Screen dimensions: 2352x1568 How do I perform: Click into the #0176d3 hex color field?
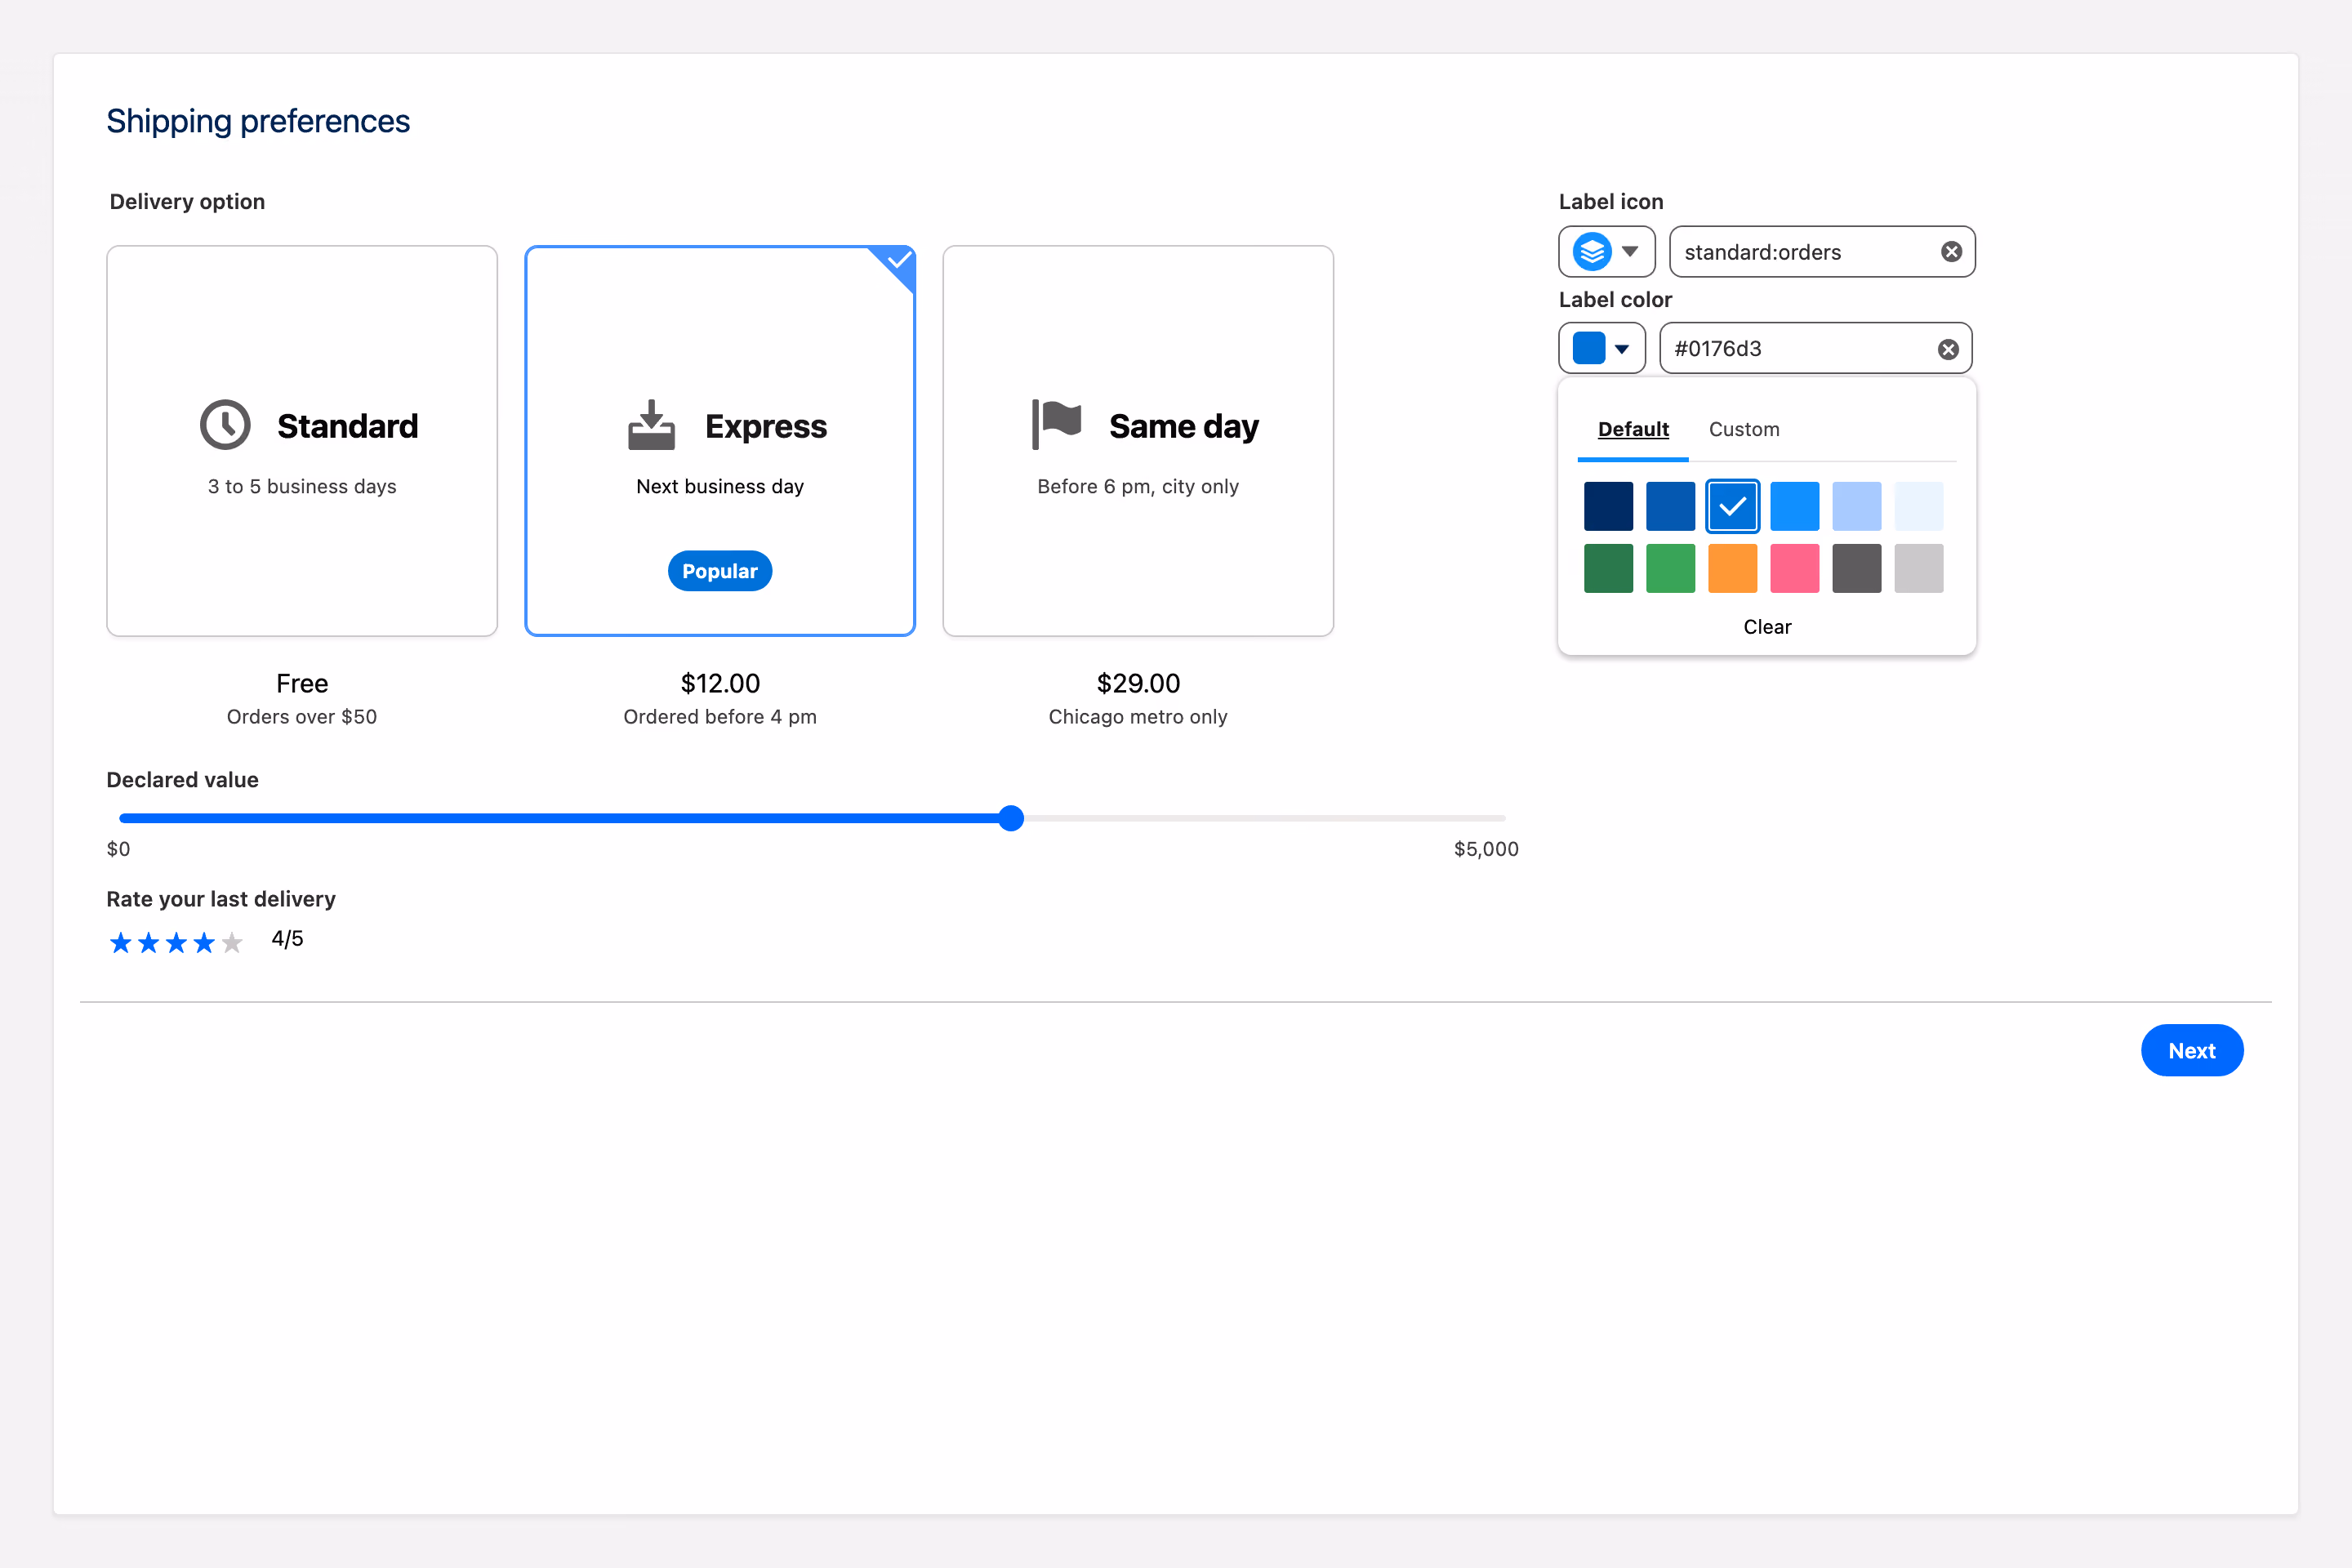coord(1815,349)
